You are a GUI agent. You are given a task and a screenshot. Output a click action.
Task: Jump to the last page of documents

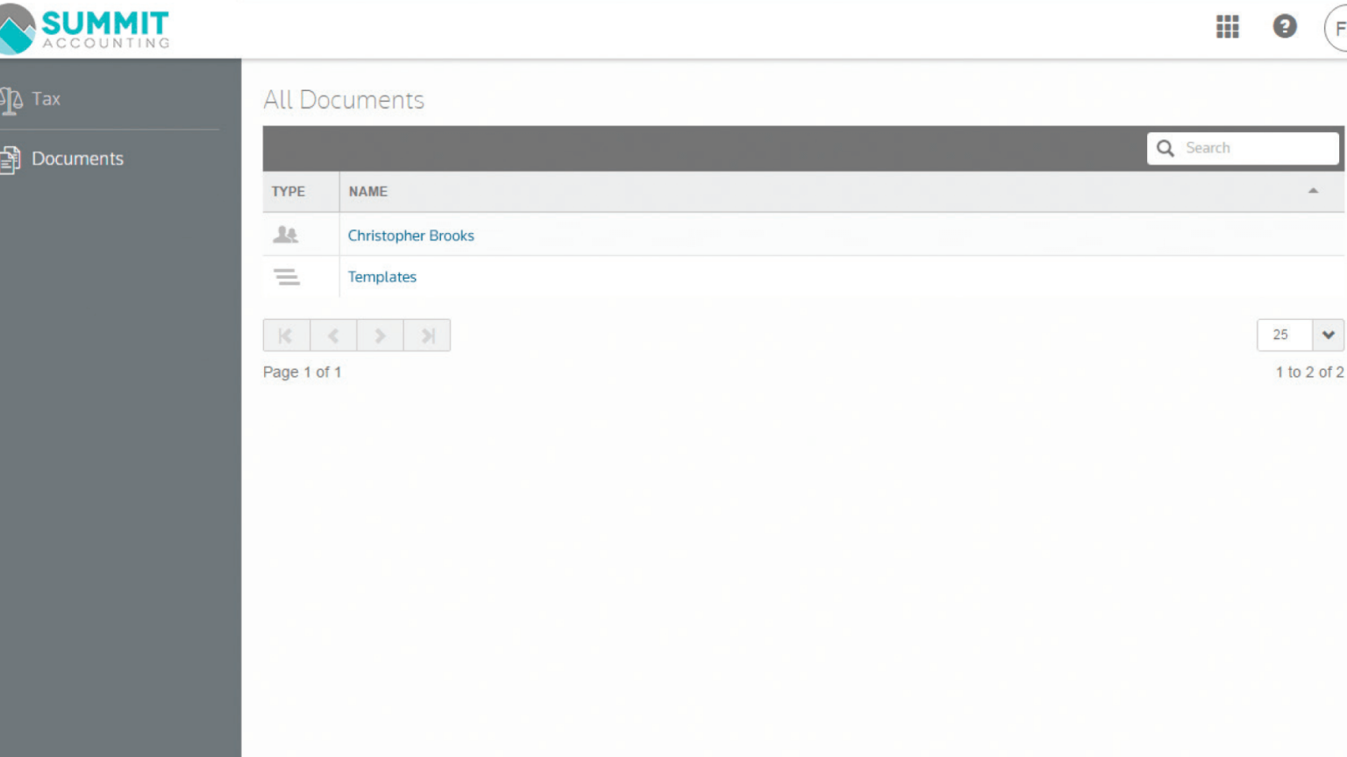coord(427,335)
